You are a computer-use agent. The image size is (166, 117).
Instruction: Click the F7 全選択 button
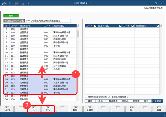click(90, 109)
